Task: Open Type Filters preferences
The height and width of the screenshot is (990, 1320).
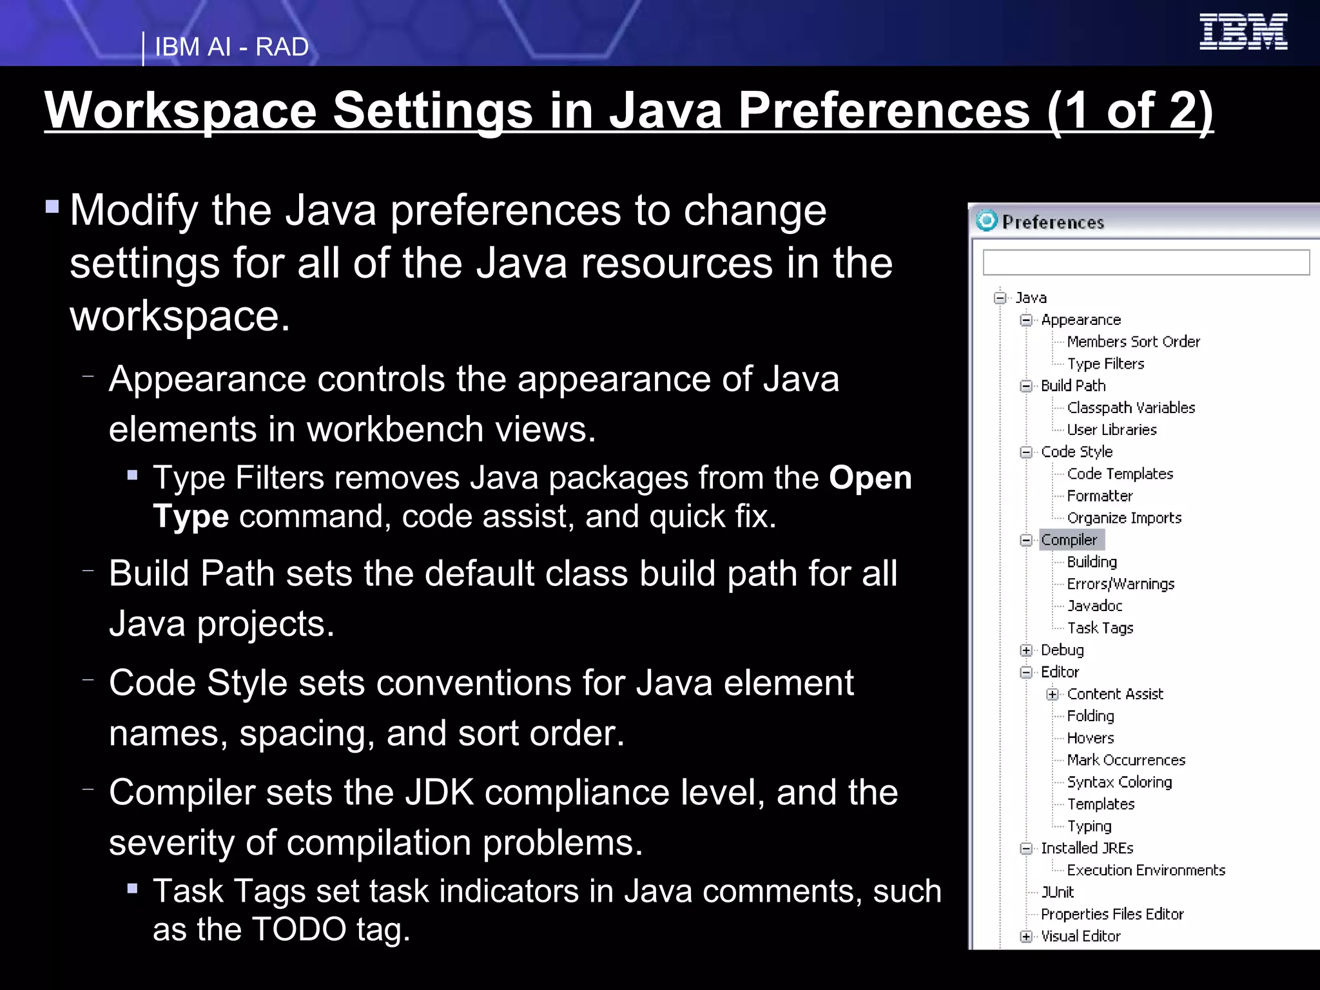Action: [x=1105, y=364]
